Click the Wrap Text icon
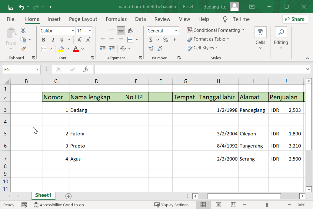This screenshot has height=209, width=313. point(130,30)
